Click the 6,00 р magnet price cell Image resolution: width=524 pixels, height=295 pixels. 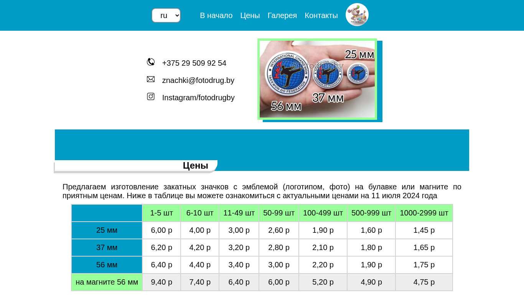[x=279, y=282]
